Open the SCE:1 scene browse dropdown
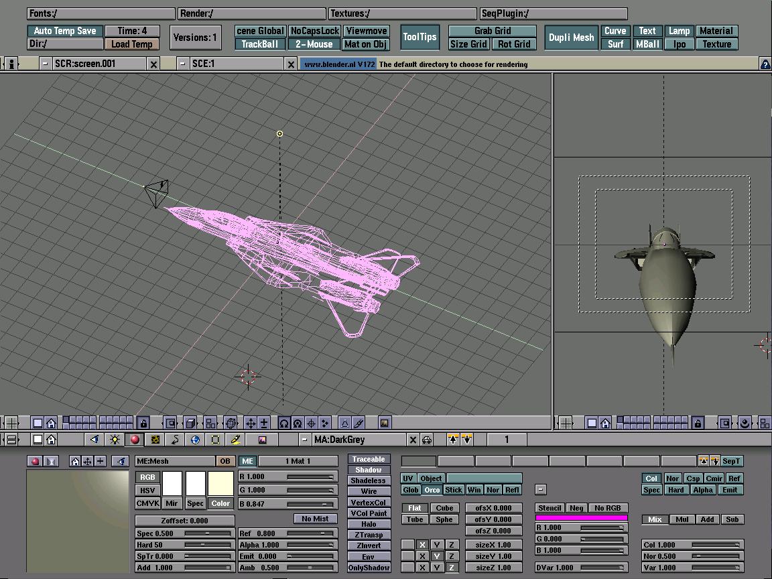772x579 pixels. pos(183,64)
